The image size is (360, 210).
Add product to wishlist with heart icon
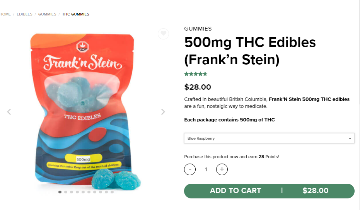coord(163,34)
